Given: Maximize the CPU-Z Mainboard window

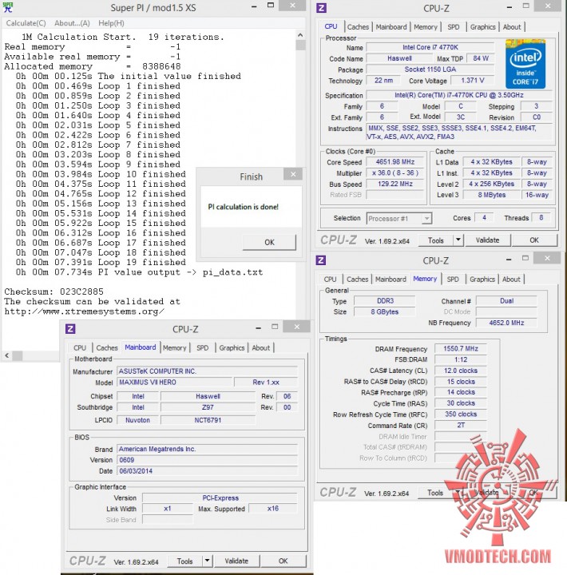Looking at the screenshot, I should (275, 327).
